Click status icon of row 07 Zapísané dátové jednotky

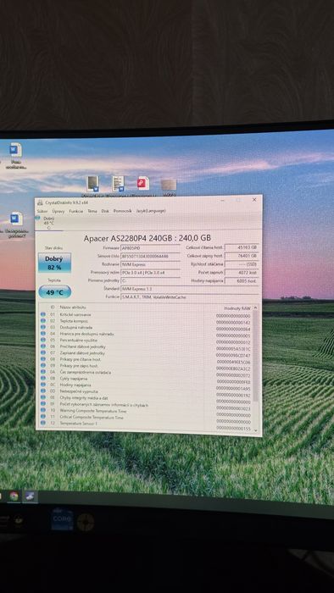(x=43, y=353)
